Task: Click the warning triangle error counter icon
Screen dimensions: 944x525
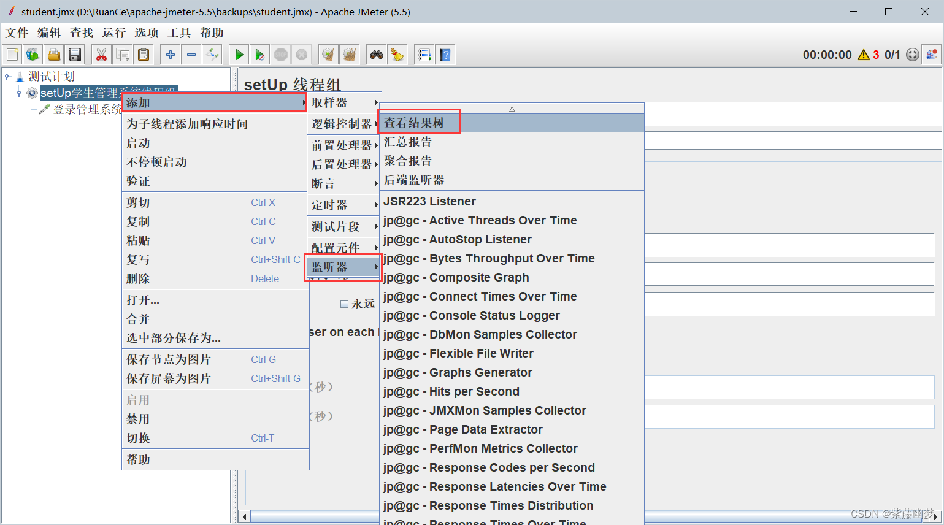Action: click(x=864, y=55)
